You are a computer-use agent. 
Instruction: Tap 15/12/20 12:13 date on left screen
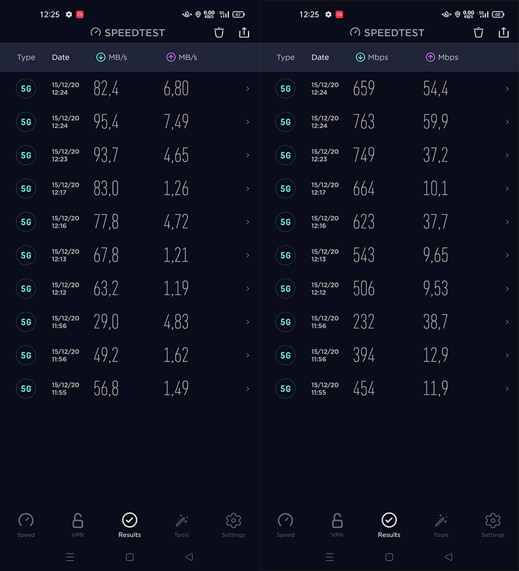(x=66, y=255)
